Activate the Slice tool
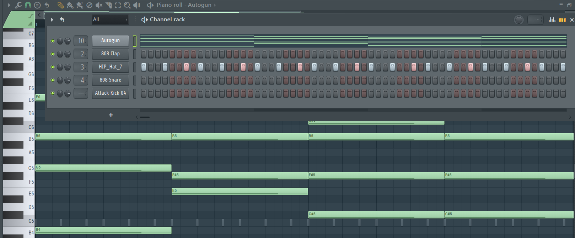Viewport: 575px width, 238px height. (108, 5)
